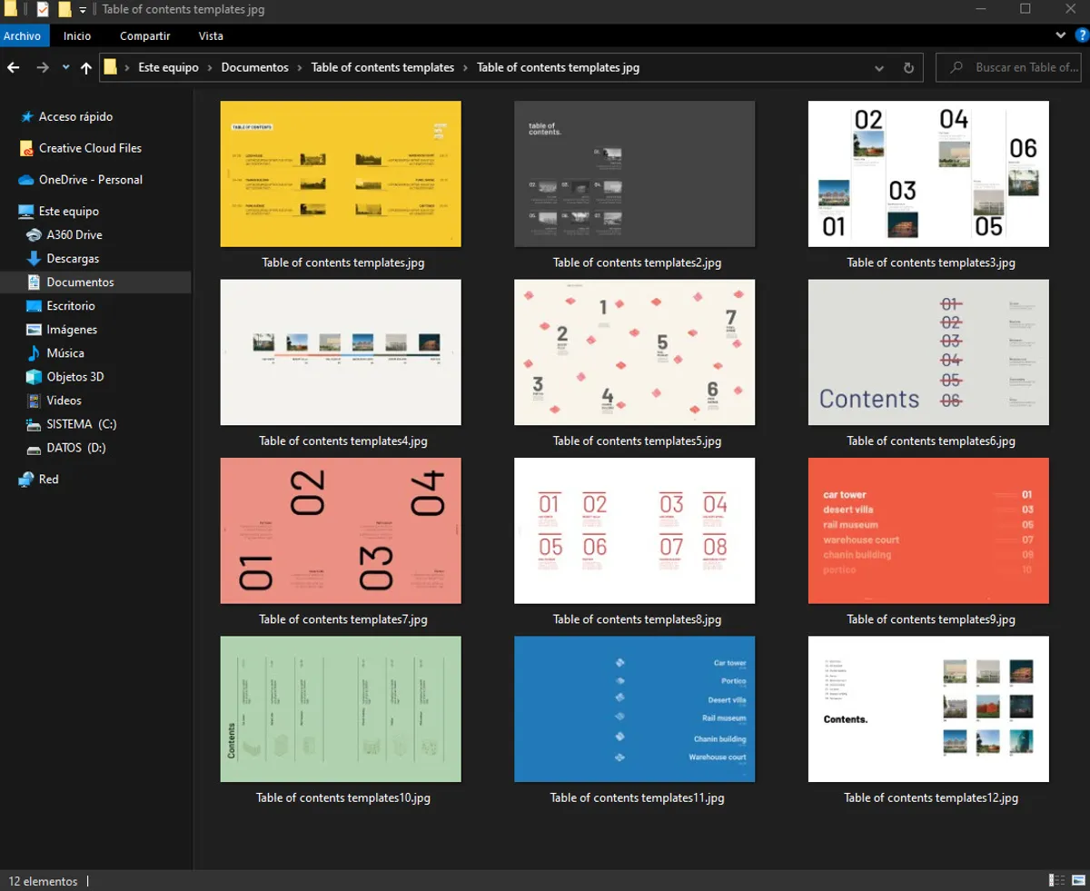Click inside the Buscar search box
This screenshot has width=1090, height=891.
pyautogui.click(x=1008, y=67)
